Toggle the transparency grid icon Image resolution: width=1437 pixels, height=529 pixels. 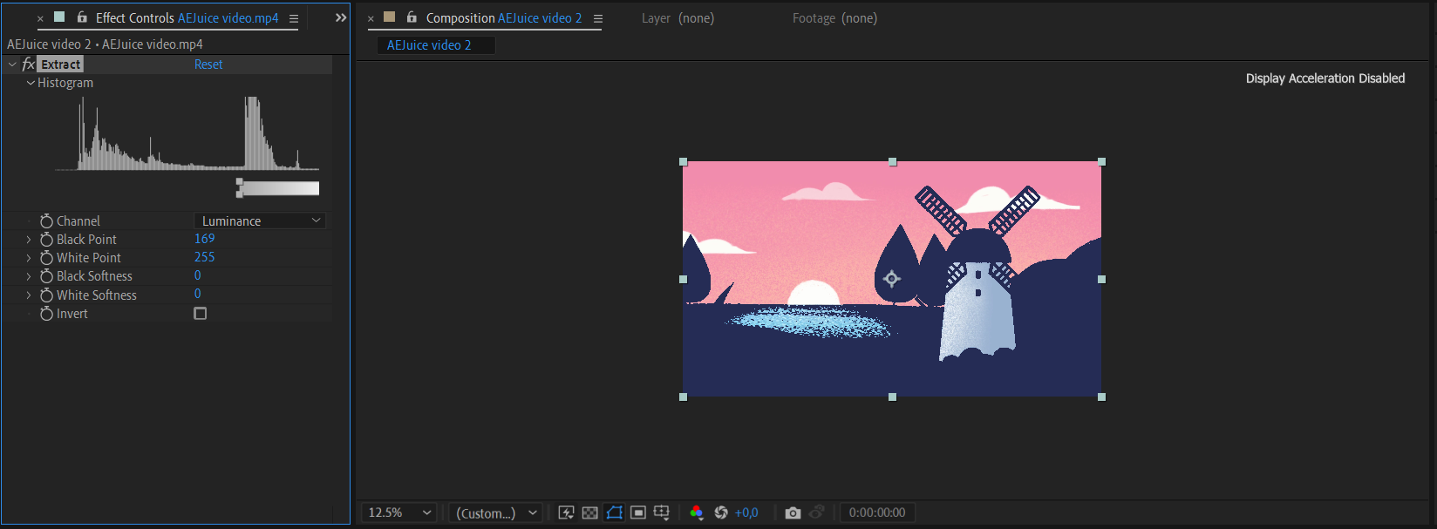pos(590,512)
